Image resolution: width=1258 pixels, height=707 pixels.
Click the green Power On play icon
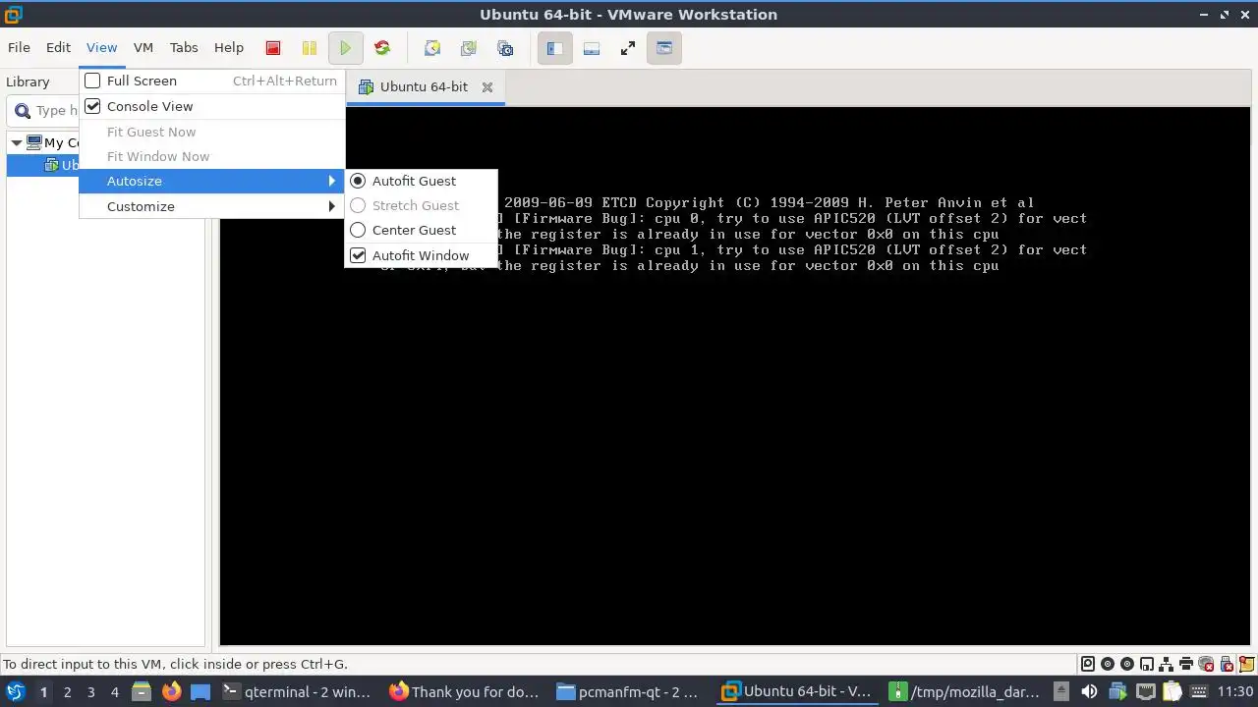tap(345, 48)
